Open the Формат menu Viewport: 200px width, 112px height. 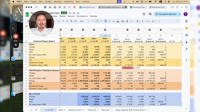pos(62,16)
